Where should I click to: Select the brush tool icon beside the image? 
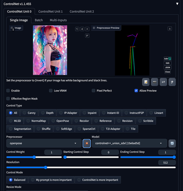[87, 35]
